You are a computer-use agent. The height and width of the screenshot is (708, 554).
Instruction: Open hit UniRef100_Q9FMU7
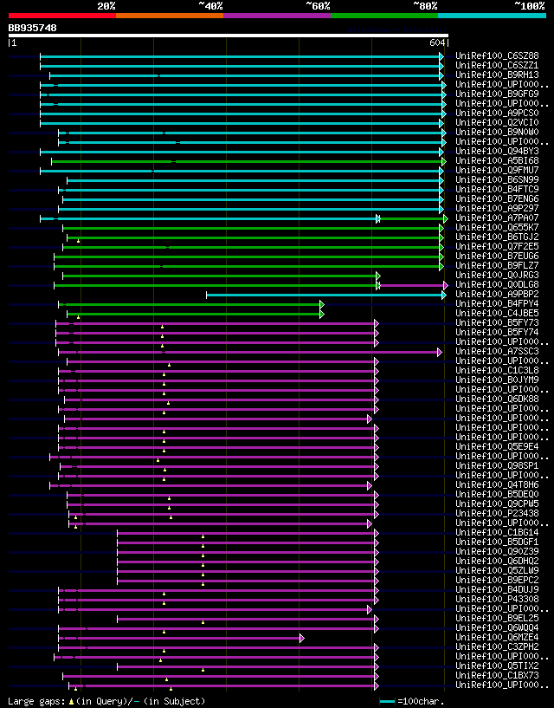pos(497,170)
